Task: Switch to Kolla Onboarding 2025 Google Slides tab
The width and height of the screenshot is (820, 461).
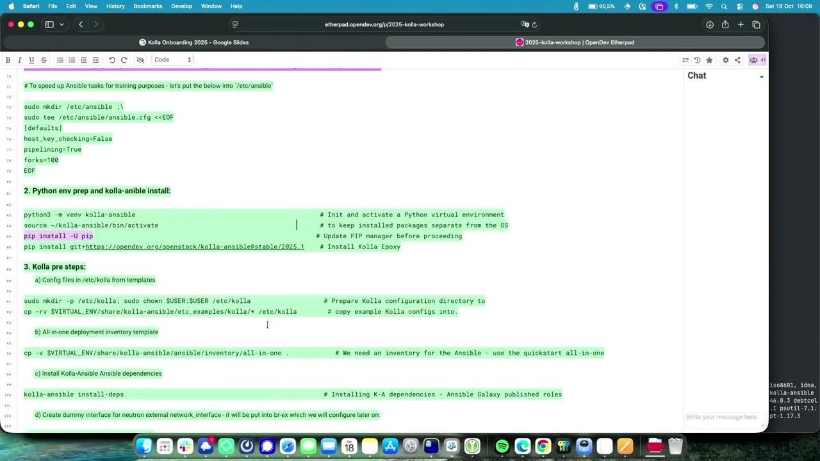Action: (193, 42)
